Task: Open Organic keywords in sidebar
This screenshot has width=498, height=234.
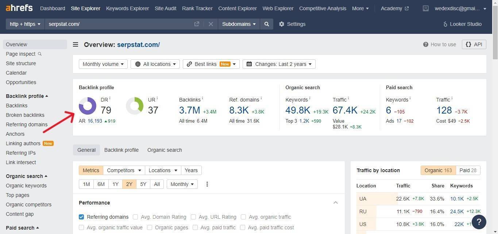Action: (x=26, y=186)
